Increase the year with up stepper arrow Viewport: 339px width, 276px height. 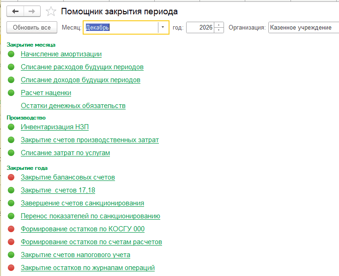pyautogui.click(x=219, y=25)
